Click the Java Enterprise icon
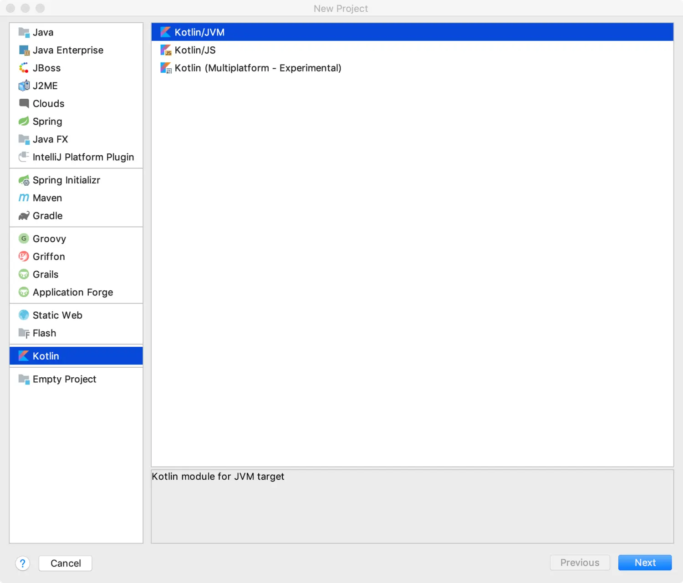Screen dimensions: 683x583 pos(24,50)
